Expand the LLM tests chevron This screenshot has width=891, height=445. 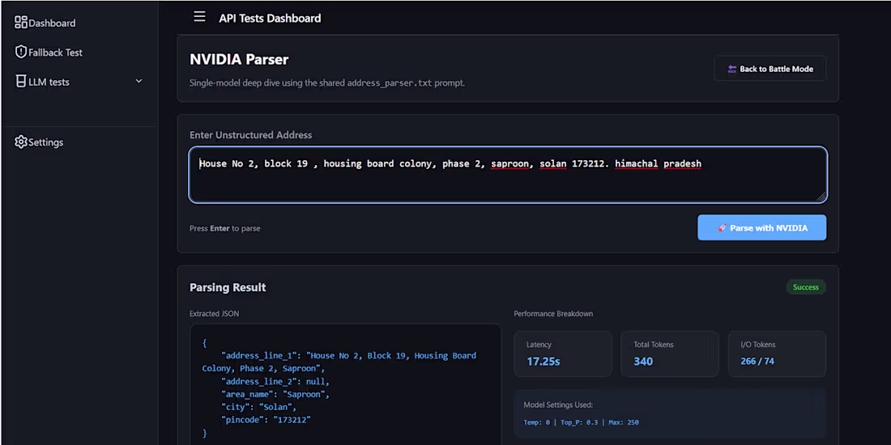(139, 81)
